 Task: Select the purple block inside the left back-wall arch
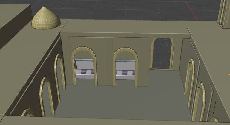[84, 71]
